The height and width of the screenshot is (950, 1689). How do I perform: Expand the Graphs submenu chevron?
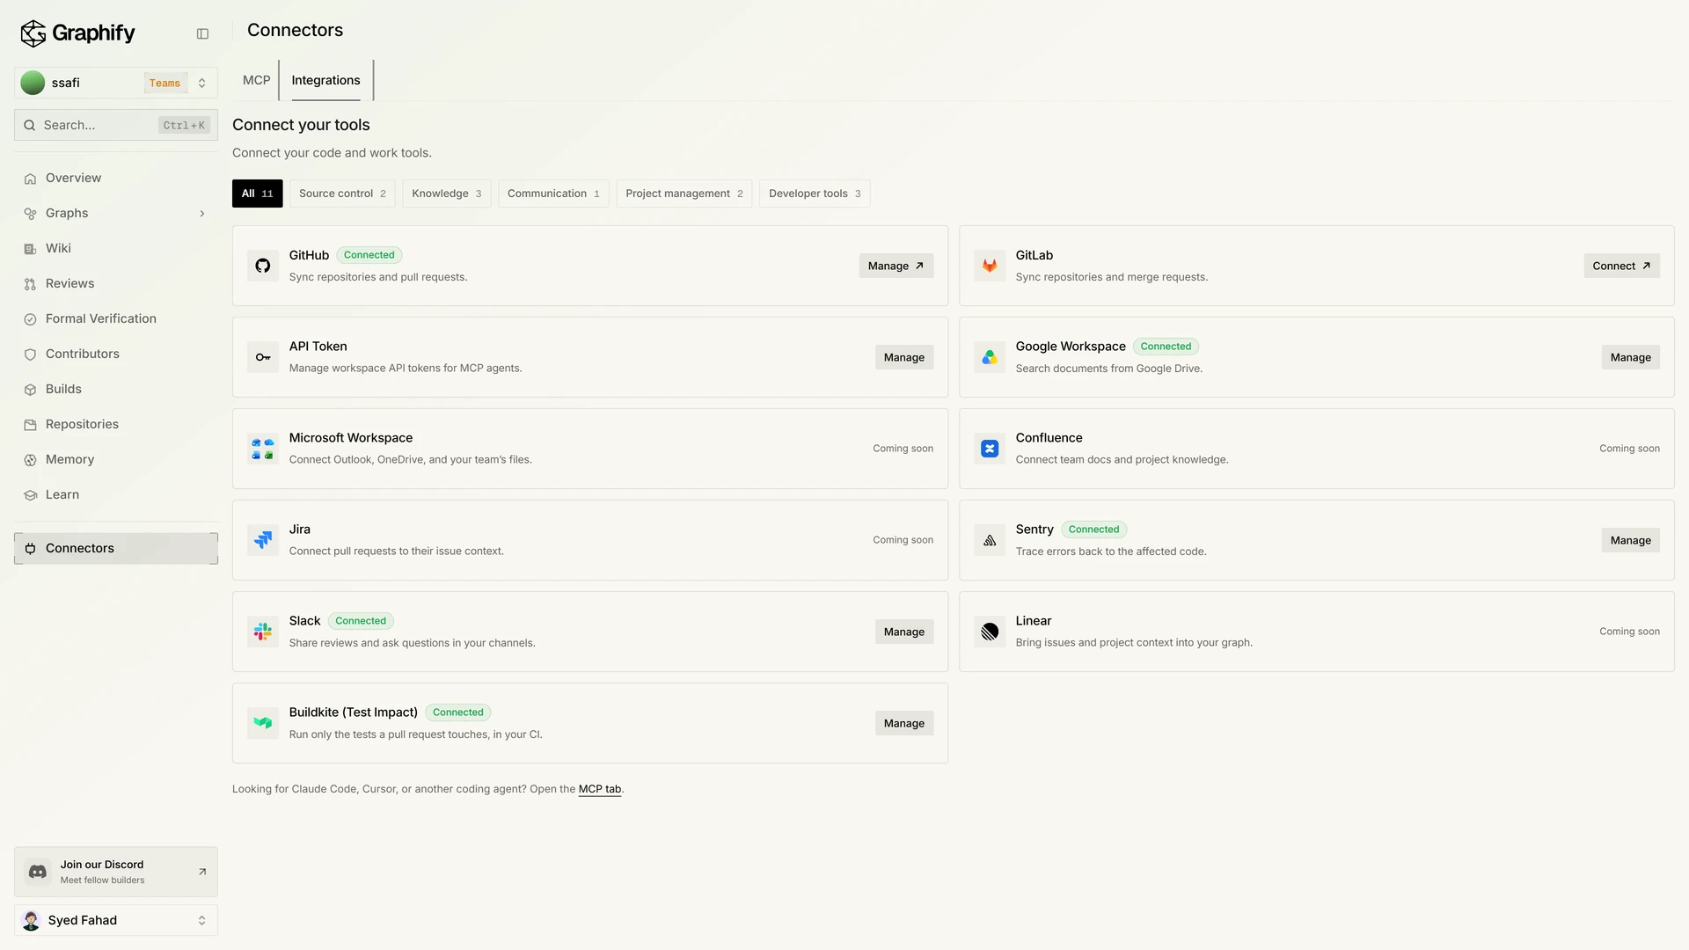point(202,214)
